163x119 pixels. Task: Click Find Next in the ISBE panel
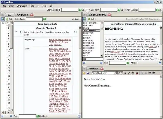[x=132, y=63]
